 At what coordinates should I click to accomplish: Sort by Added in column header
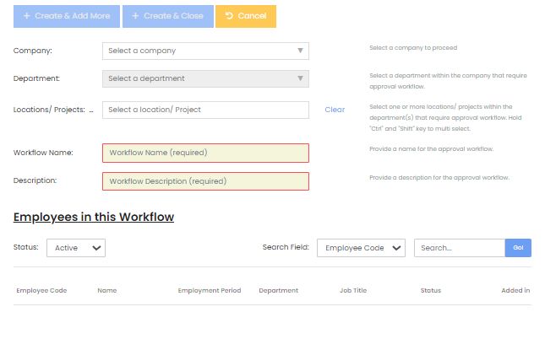[515, 290]
